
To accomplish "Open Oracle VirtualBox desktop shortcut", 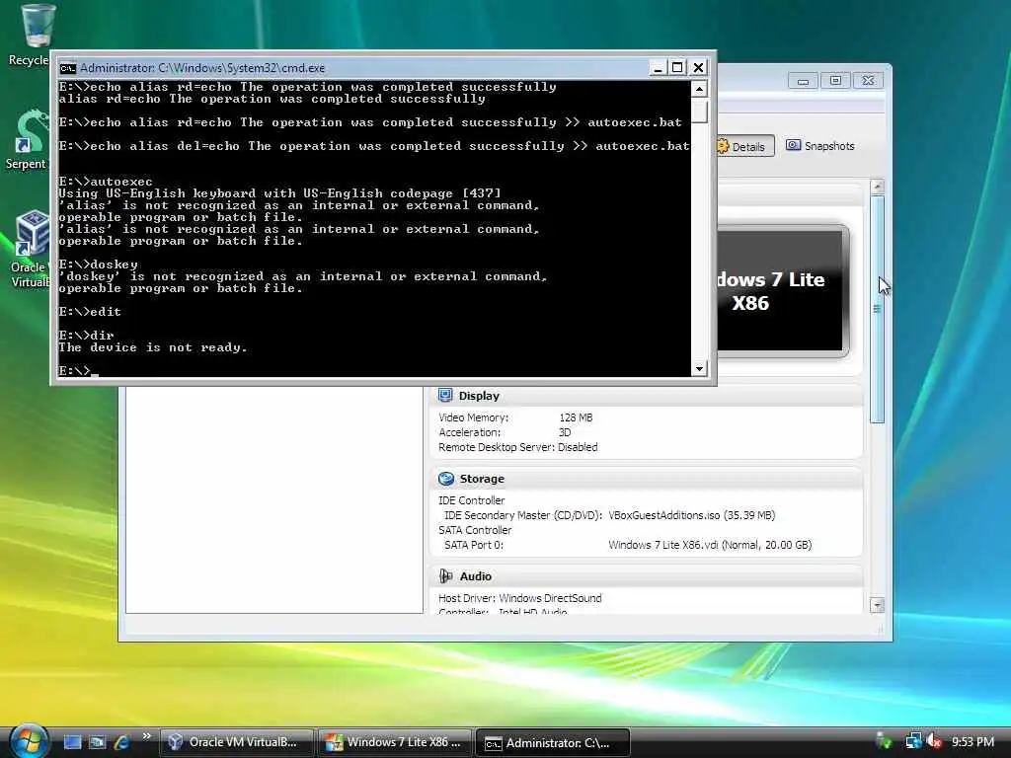I will pyautogui.click(x=30, y=250).
